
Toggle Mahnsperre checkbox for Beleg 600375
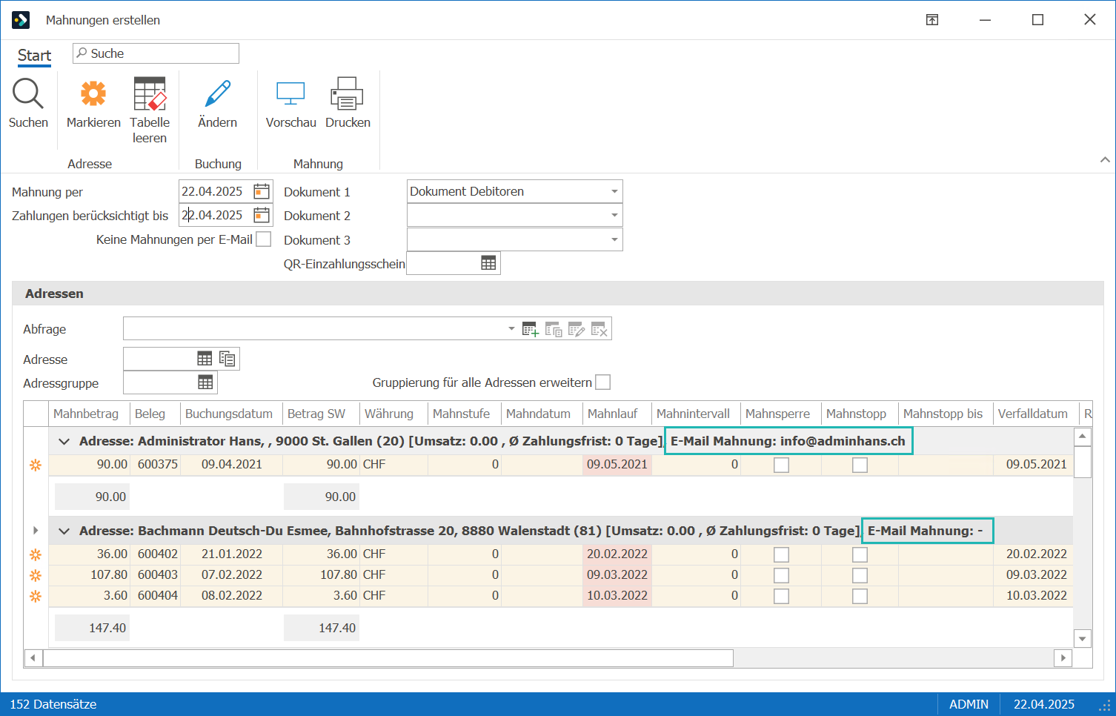[x=781, y=465]
